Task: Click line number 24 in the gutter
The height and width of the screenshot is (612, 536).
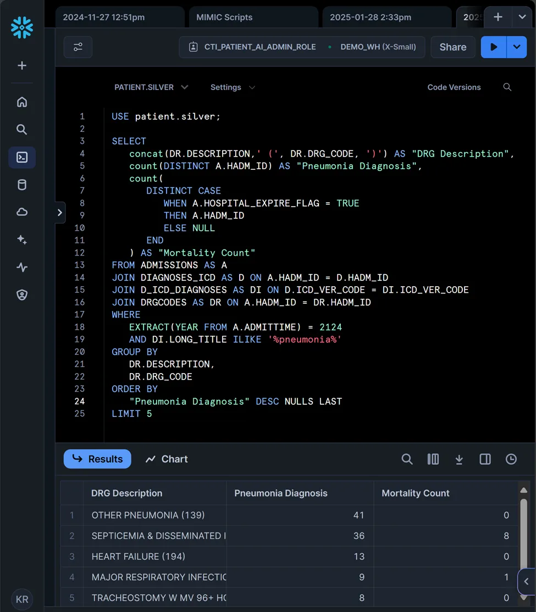Action: (x=80, y=401)
